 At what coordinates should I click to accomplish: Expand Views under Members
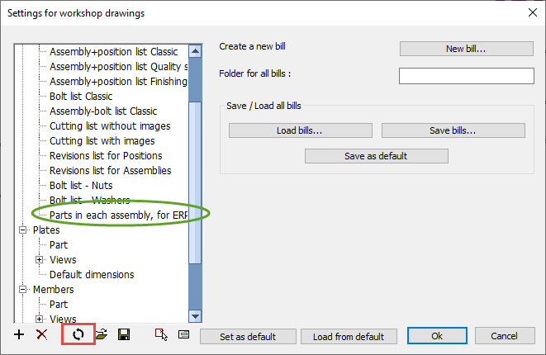point(40,319)
